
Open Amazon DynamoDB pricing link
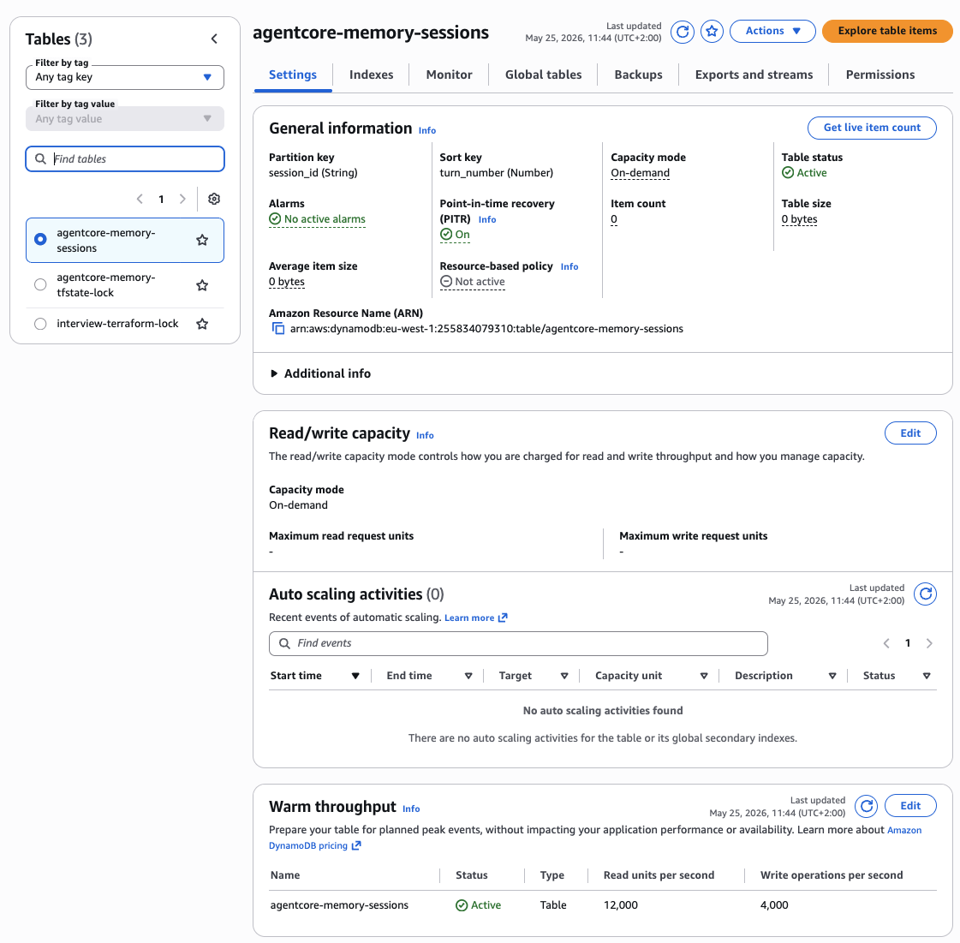[314, 845]
